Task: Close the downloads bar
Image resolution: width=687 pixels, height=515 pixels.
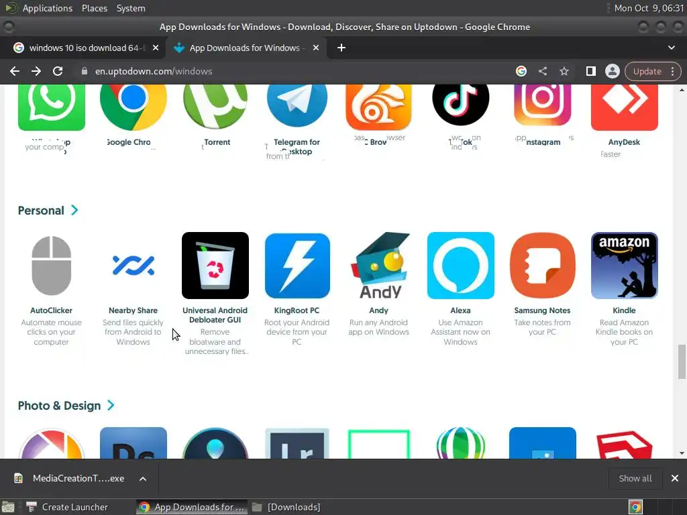Action: (675, 479)
